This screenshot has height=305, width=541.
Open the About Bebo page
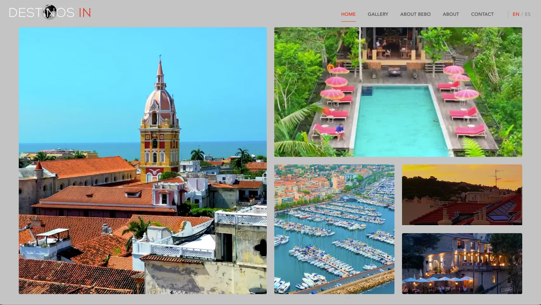pyautogui.click(x=415, y=14)
